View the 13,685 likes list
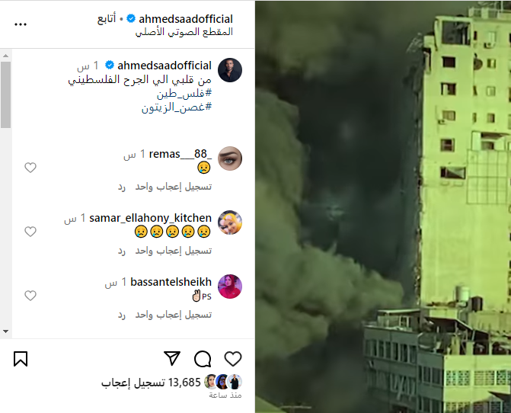Viewport: 511px width, 413px height. point(151,382)
